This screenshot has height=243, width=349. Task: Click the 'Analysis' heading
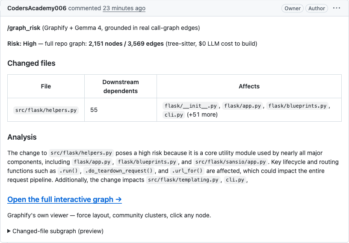pos(22,137)
